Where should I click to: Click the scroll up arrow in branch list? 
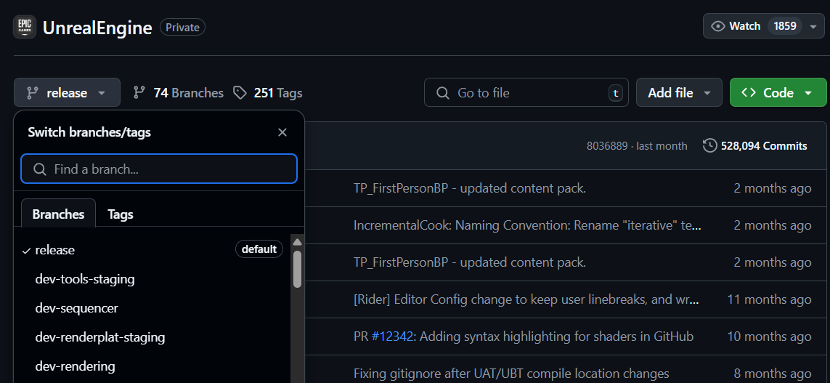tap(298, 241)
